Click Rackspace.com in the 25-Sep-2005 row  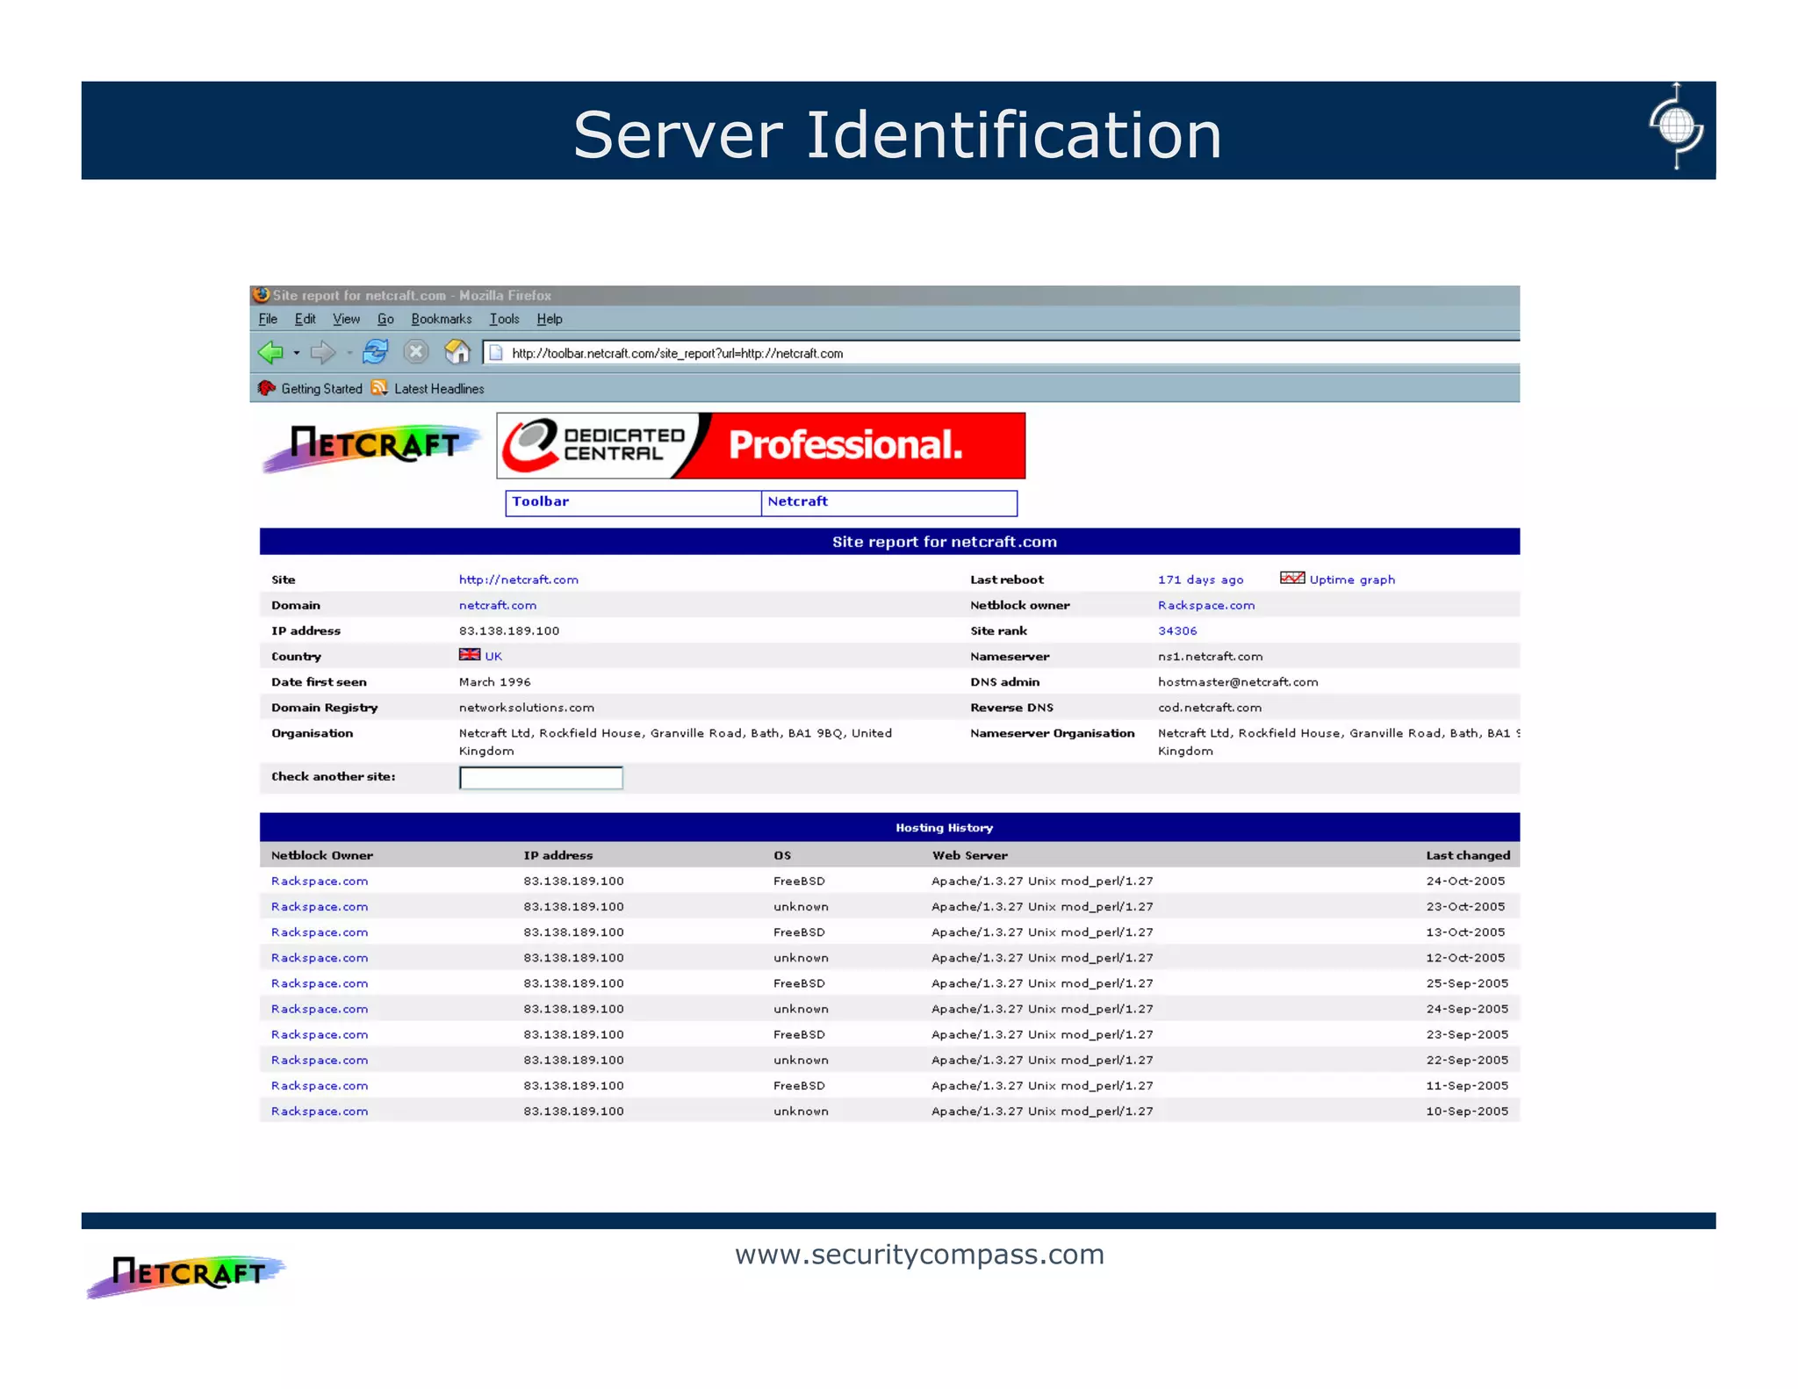click(x=320, y=983)
